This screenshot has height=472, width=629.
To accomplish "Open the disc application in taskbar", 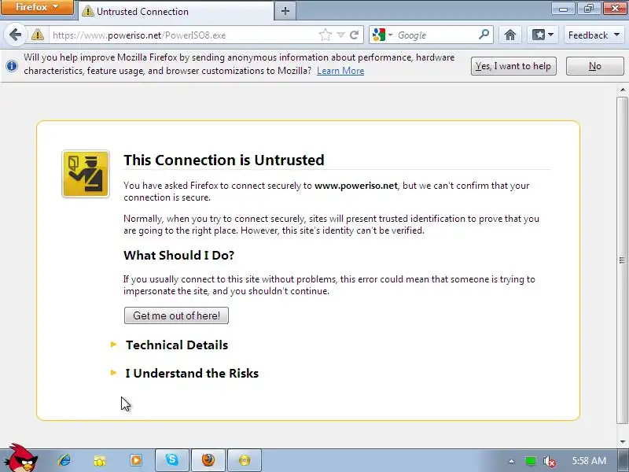I will coord(245,460).
